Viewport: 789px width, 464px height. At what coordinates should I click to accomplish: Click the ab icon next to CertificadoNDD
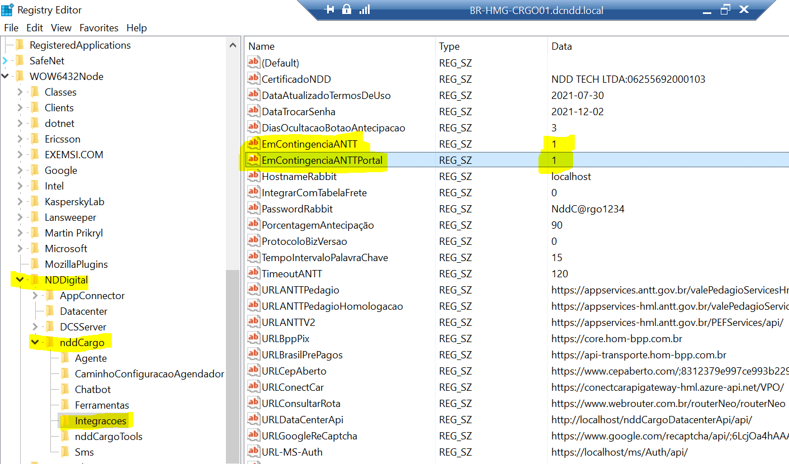coord(254,79)
